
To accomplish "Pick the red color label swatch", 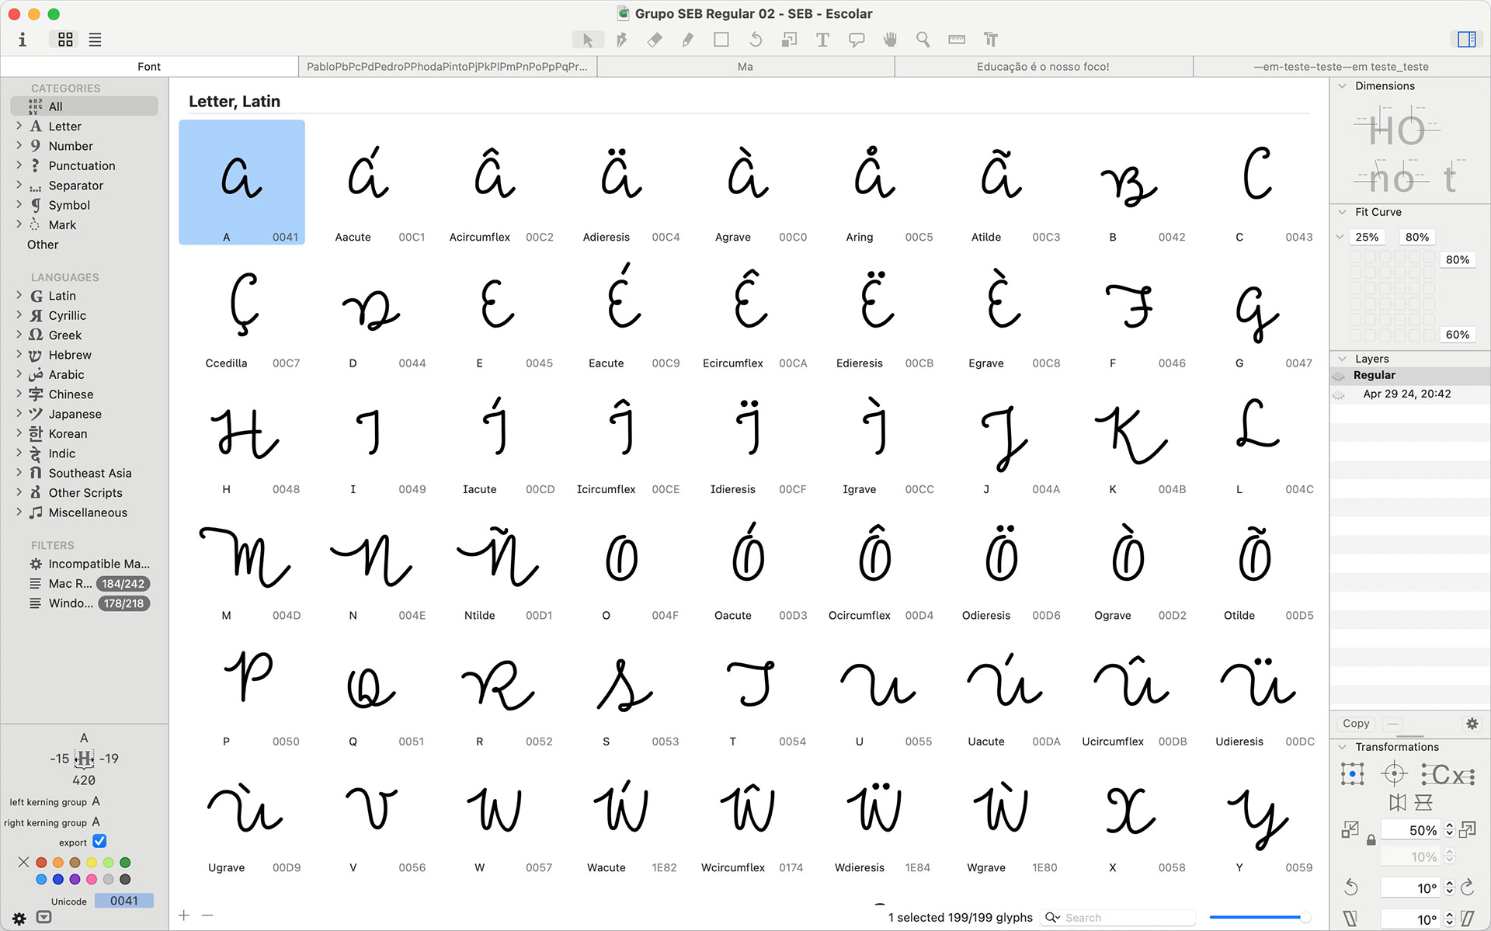I will coord(41,863).
